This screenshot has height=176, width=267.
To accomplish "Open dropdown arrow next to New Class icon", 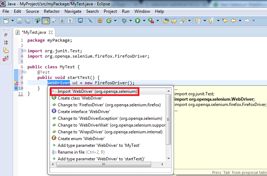I will click(115, 21).
